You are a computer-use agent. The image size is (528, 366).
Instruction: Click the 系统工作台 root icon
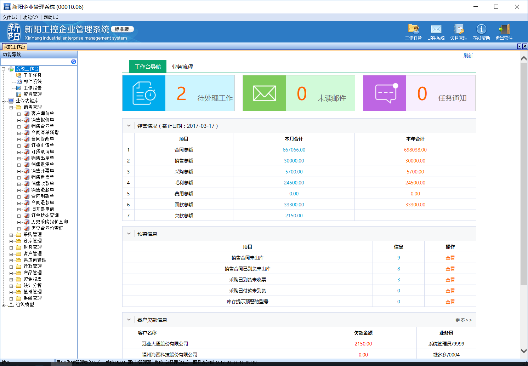pos(11,69)
